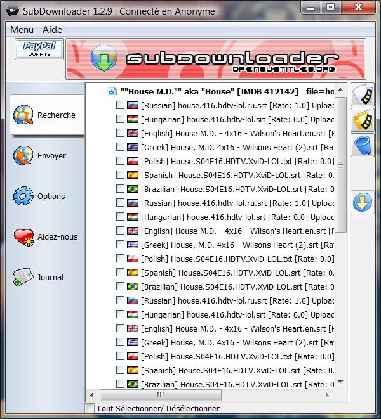Click the PayPal Donate button

tap(39, 49)
